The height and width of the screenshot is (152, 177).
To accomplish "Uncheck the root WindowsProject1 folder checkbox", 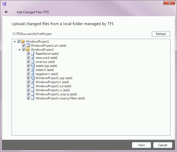I will pyautogui.click(x=19, y=42).
